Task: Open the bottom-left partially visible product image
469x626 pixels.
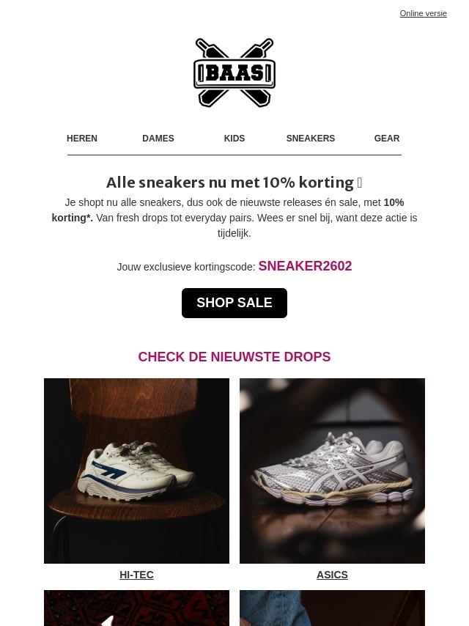Action: (x=136, y=608)
